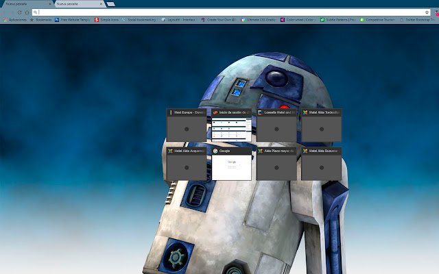
Task: Open the Color wheel bookmark
Action: tap(298, 20)
